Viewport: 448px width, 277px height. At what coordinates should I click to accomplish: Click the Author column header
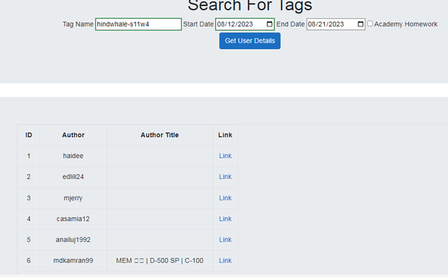click(x=73, y=135)
